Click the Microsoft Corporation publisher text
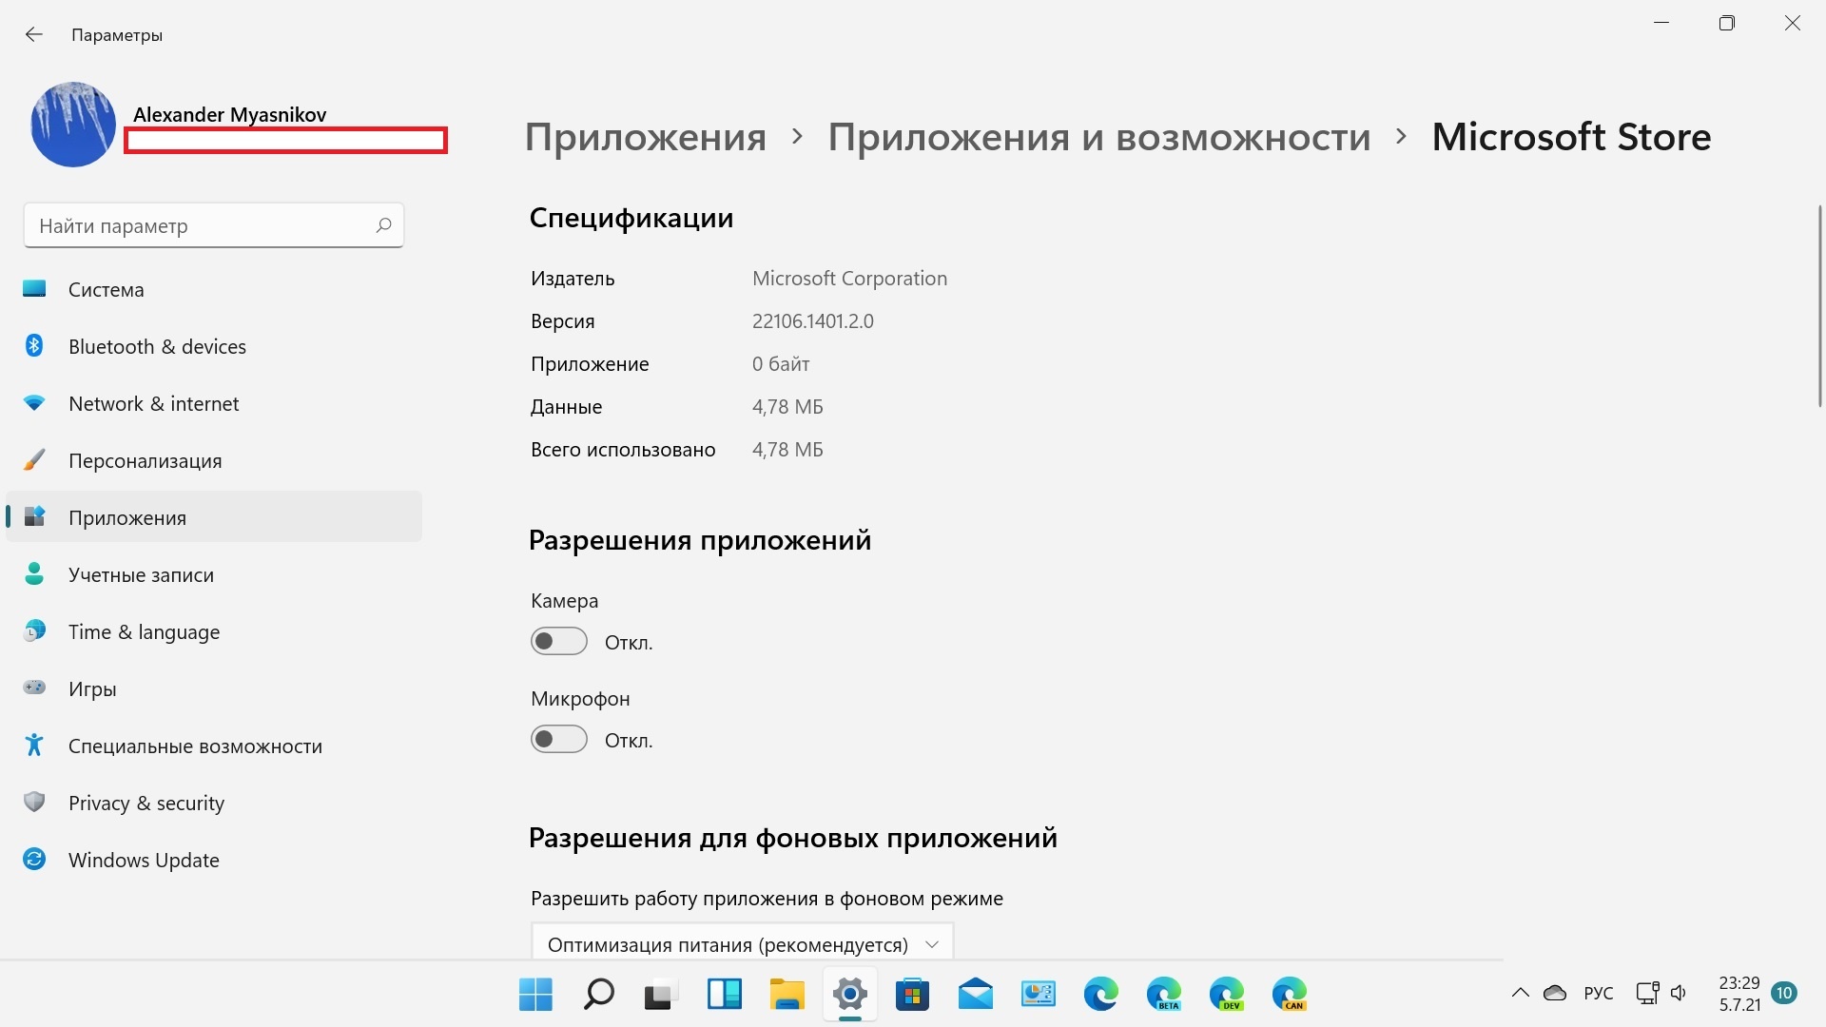Screen dimensions: 1826x1027 tap(849, 279)
